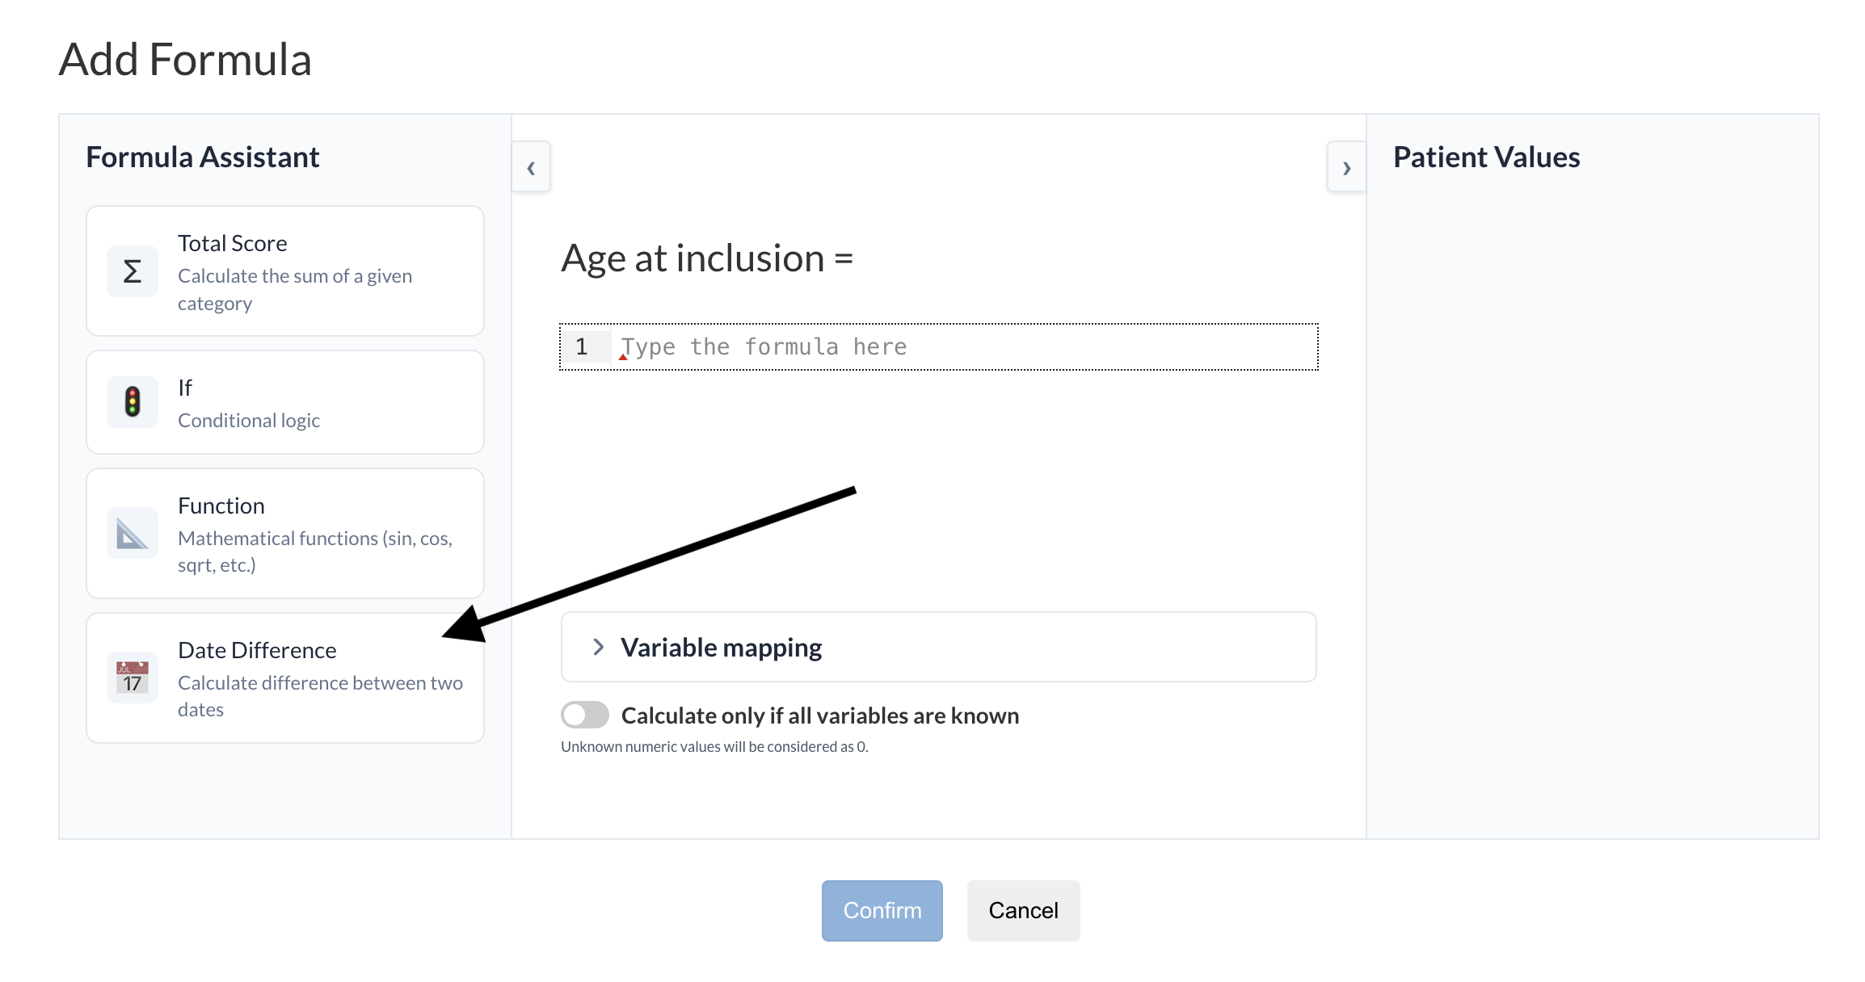The image size is (1865, 982).
Task: Click the Patient Values panel heading
Action: point(1486,157)
